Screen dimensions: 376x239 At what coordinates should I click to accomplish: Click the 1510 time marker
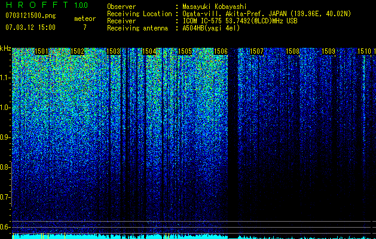point(364,51)
